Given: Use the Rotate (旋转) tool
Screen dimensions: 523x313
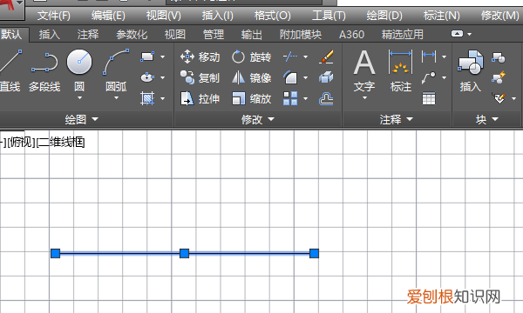Looking at the screenshot, I should coord(252,57).
